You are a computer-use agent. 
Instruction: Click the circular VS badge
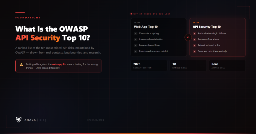[x=188, y=37]
